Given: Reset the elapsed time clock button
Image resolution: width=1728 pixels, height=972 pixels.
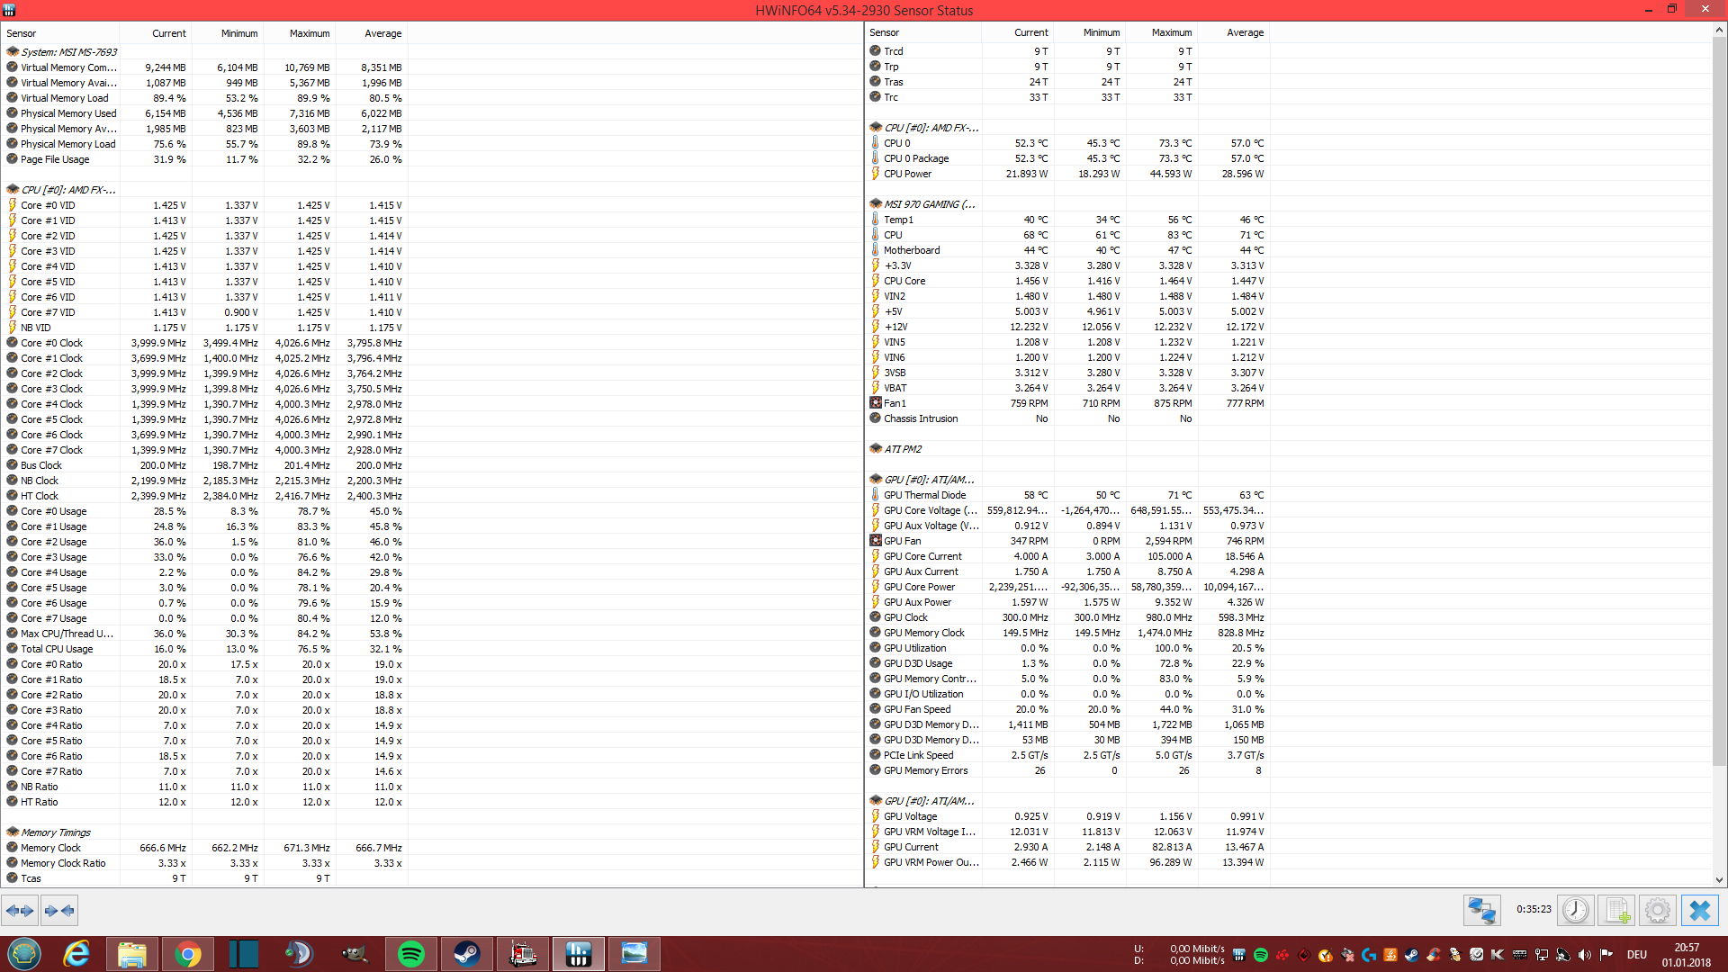Looking at the screenshot, I should coord(1576,911).
